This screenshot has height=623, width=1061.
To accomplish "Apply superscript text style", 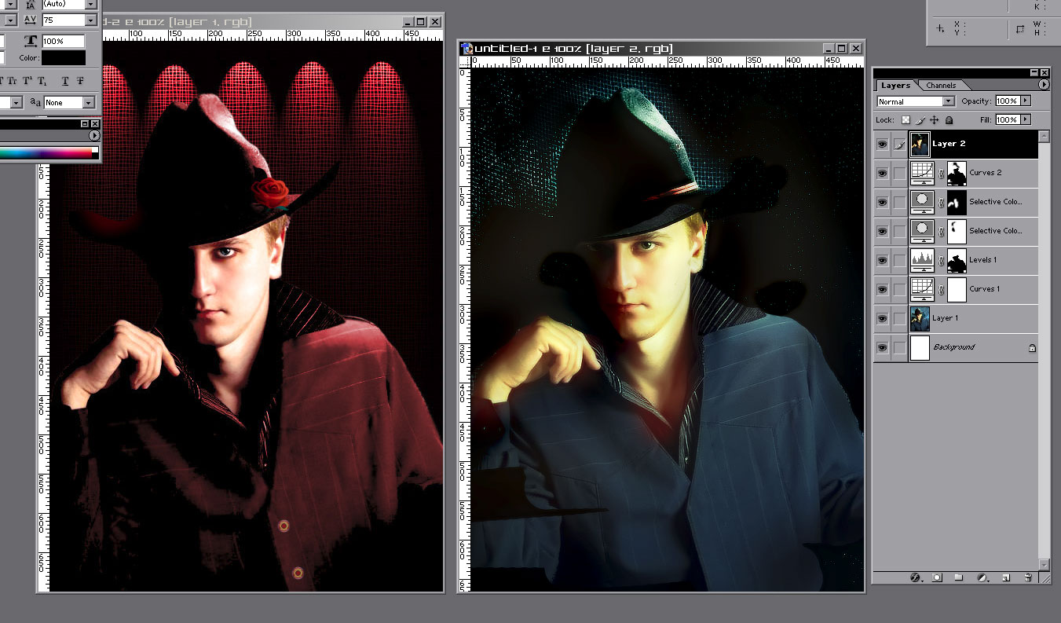I will (27, 80).
